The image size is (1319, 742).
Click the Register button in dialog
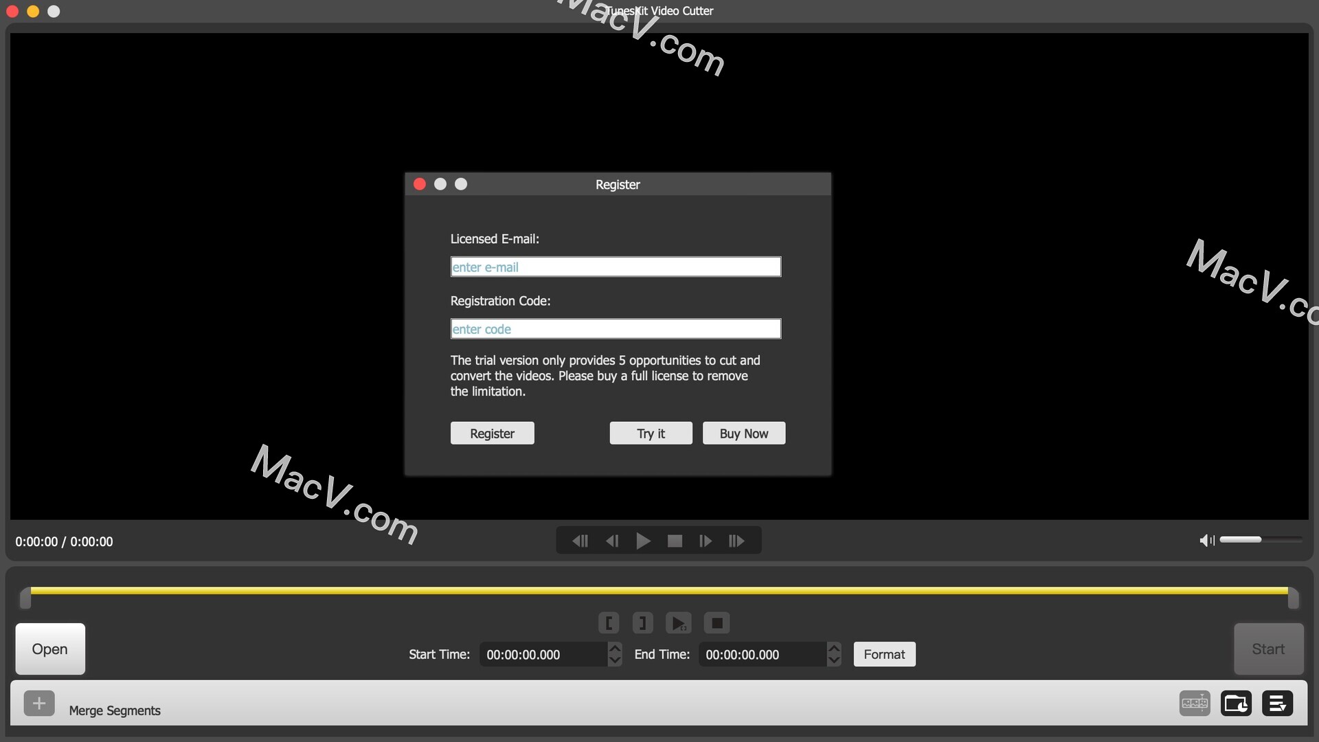[x=492, y=433]
